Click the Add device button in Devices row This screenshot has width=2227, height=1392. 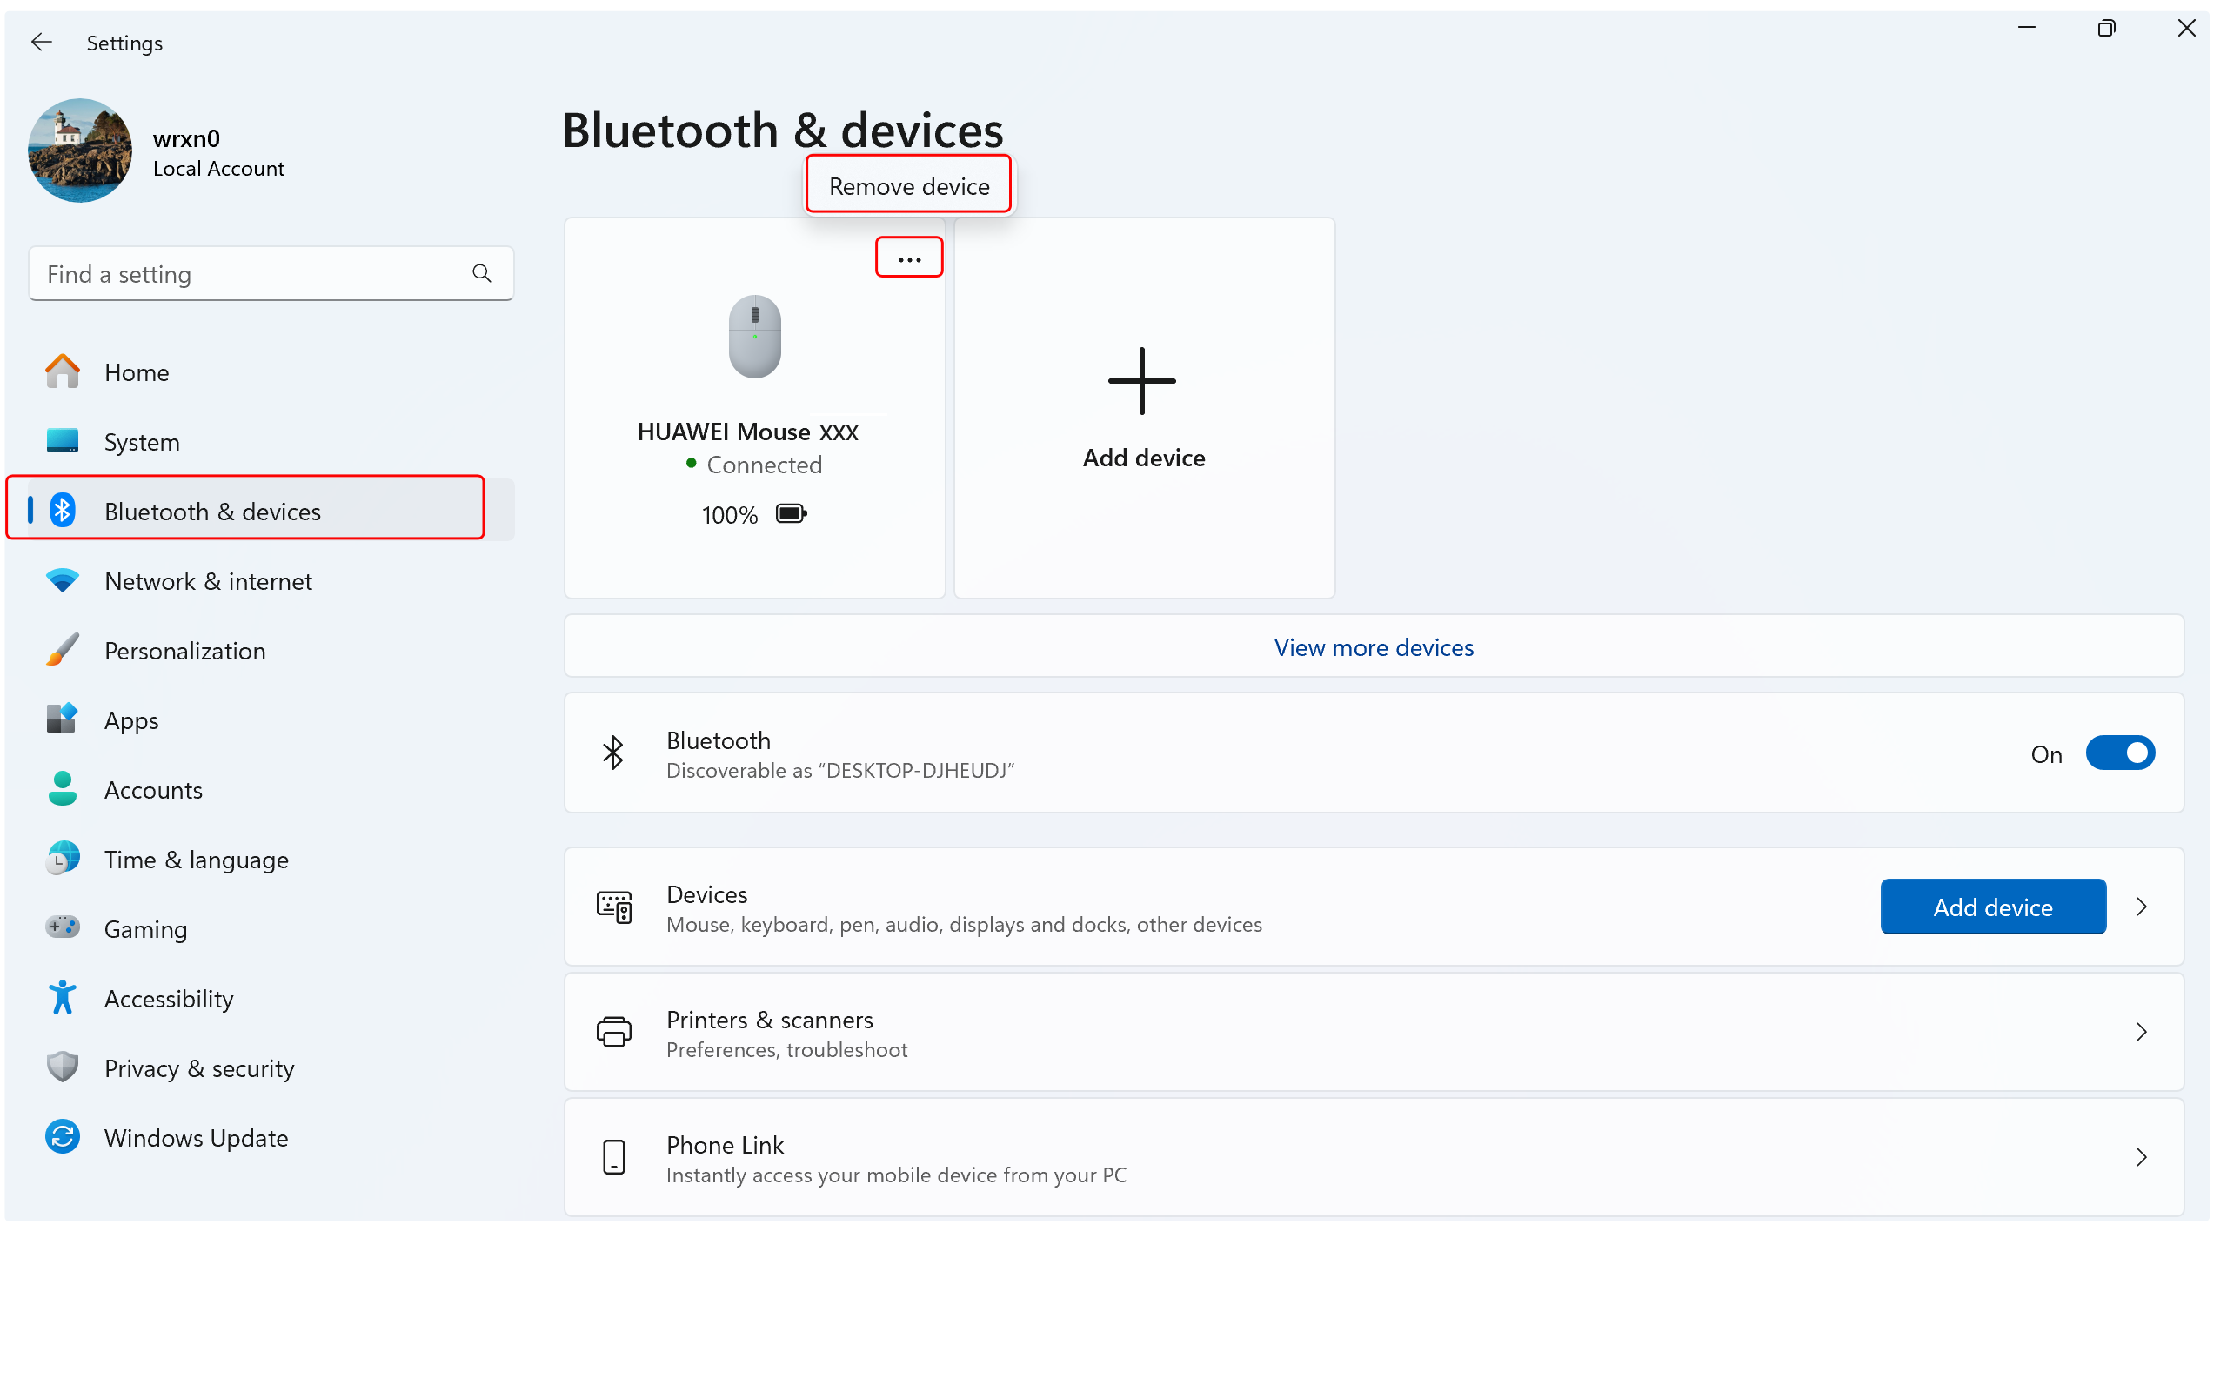coord(1993,906)
